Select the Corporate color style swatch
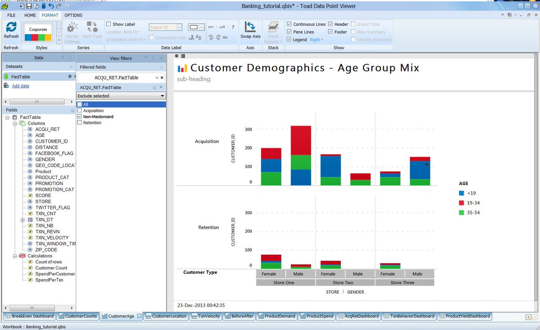The image size is (540, 330). coord(38,33)
